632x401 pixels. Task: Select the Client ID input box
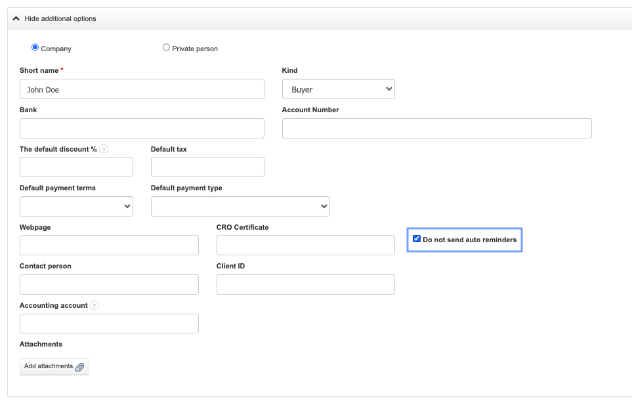click(x=306, y=285)
